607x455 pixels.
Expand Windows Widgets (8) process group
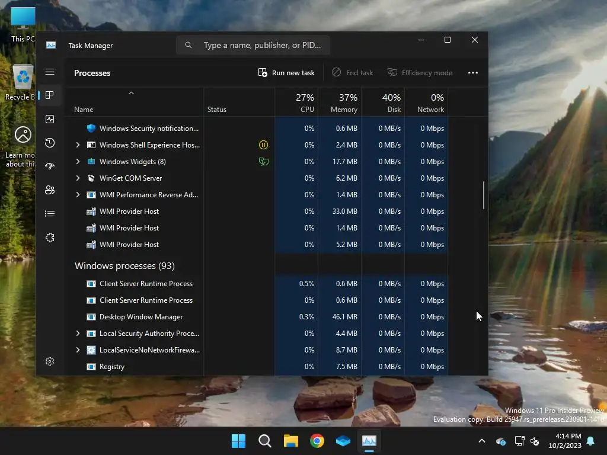78,162
